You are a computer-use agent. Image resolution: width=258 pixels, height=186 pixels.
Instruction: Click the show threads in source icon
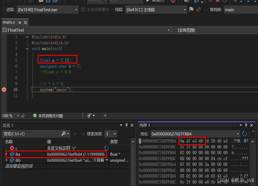pos(198,10)
